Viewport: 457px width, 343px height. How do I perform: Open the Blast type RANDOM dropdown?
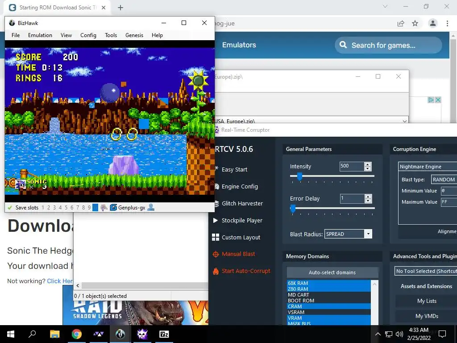point(444,180)
